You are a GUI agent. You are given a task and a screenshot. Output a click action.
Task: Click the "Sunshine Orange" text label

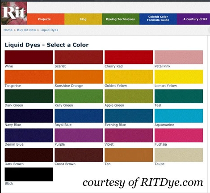click(69, 86)
